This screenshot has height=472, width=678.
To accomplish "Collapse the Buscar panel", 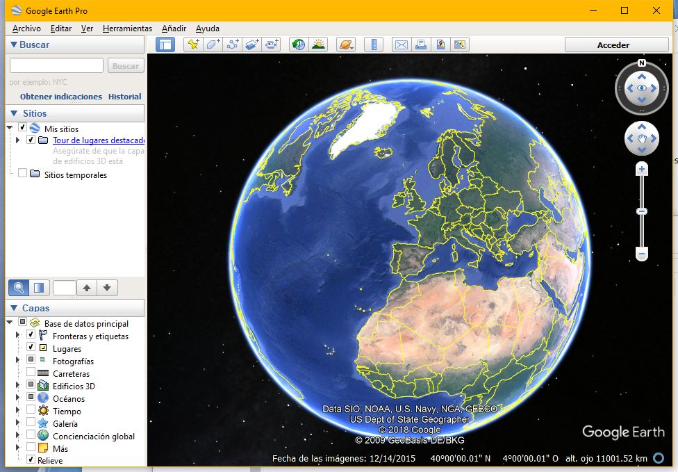I will coord(13,44).
